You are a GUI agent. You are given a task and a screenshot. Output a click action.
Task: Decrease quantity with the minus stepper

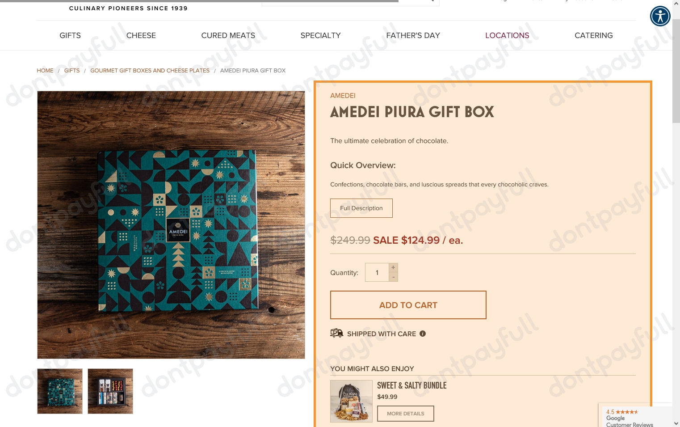coord(393,277)
